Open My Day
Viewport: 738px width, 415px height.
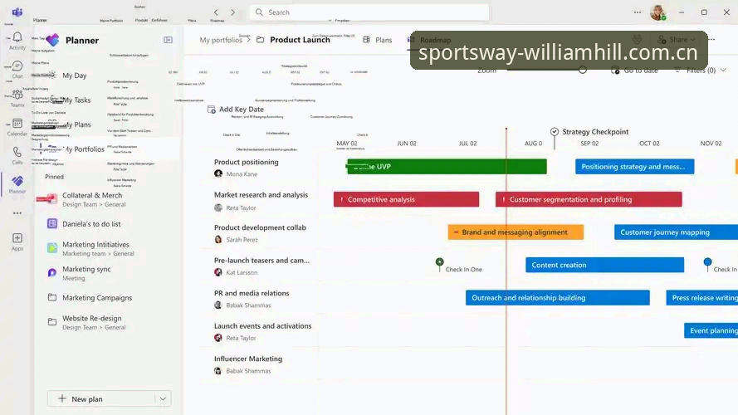pyautogui.click(x=74, y=76)
